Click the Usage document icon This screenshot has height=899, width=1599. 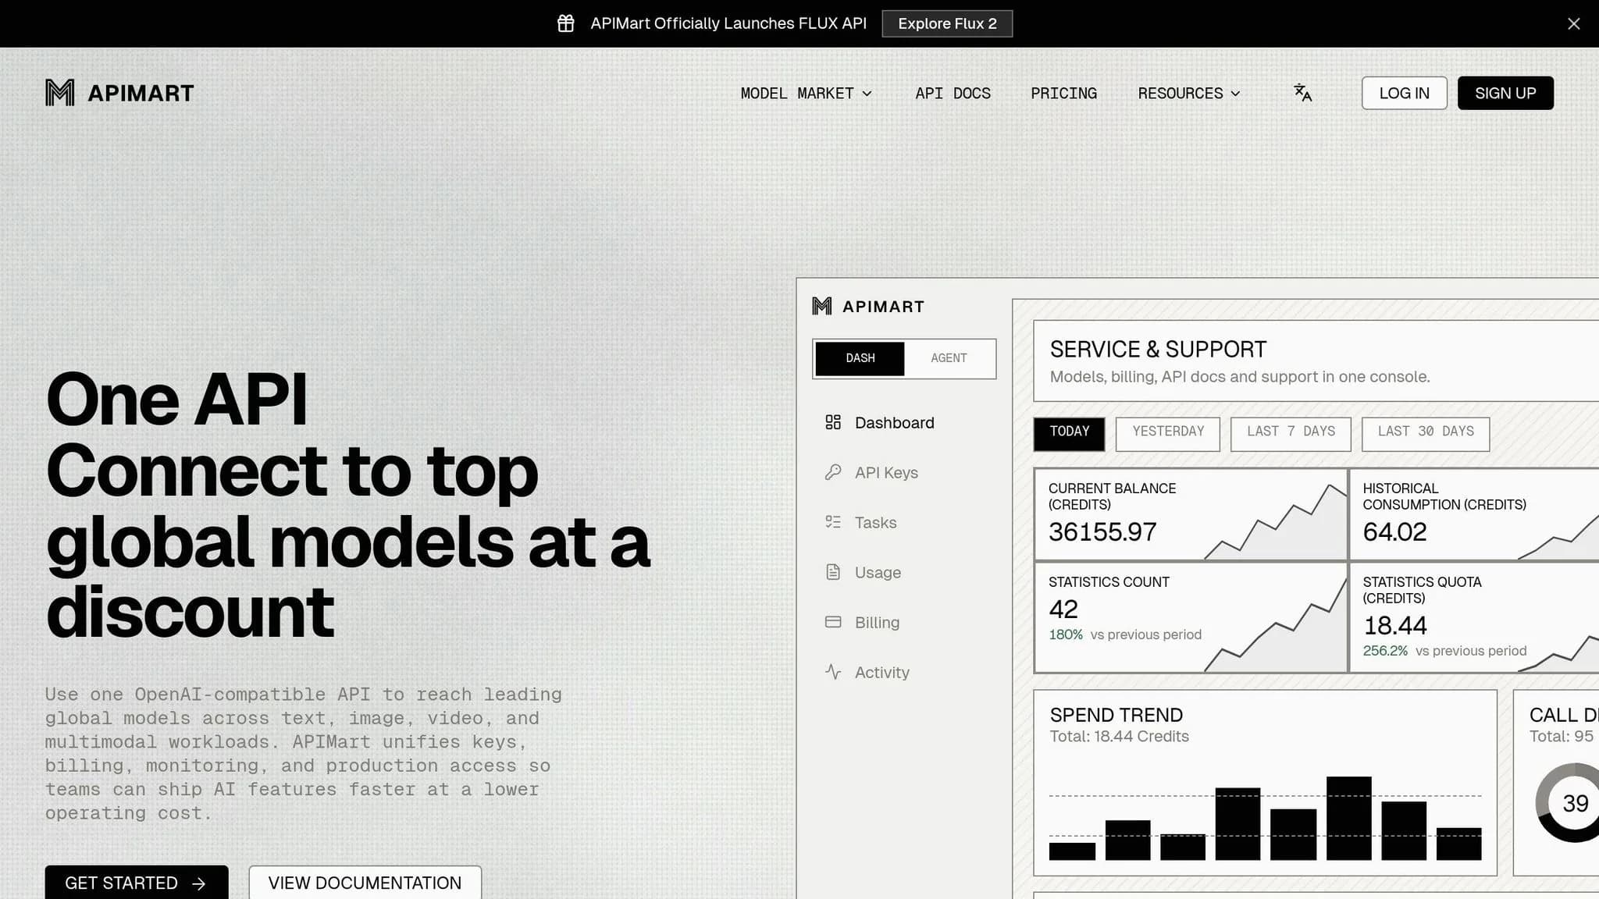coord(833,572)
